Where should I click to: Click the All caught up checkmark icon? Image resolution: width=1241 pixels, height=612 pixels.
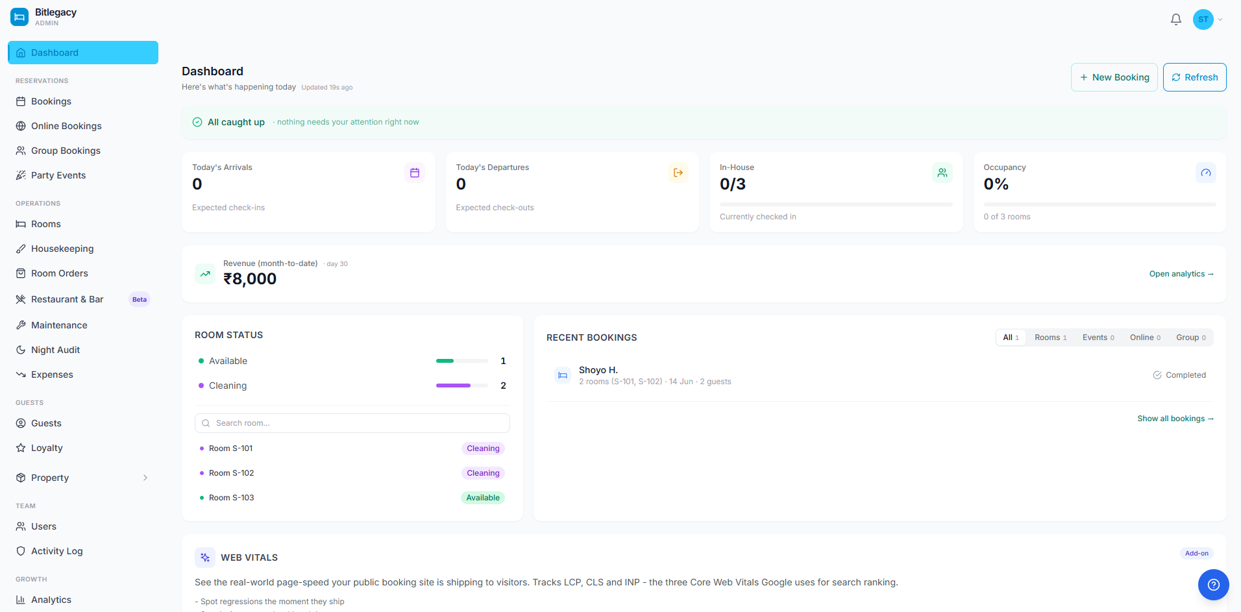tap(197, 122)
